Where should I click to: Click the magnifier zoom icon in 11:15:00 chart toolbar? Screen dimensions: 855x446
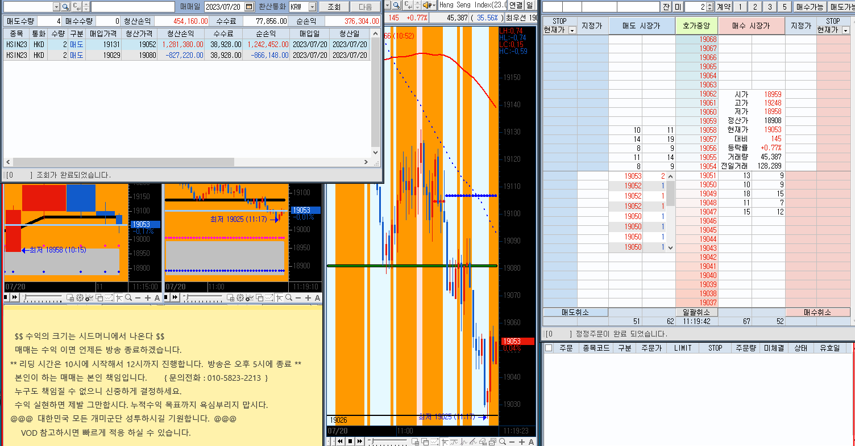(x=128, y=297)
